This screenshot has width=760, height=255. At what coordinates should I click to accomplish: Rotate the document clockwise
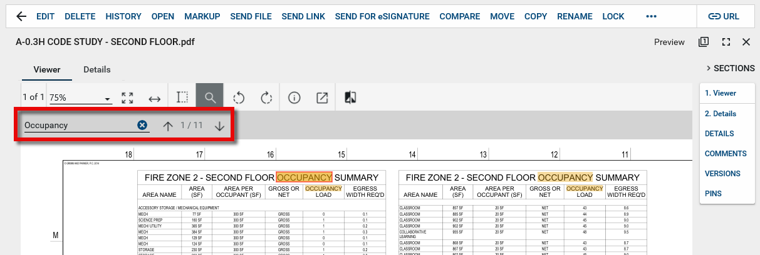[266, 97]
